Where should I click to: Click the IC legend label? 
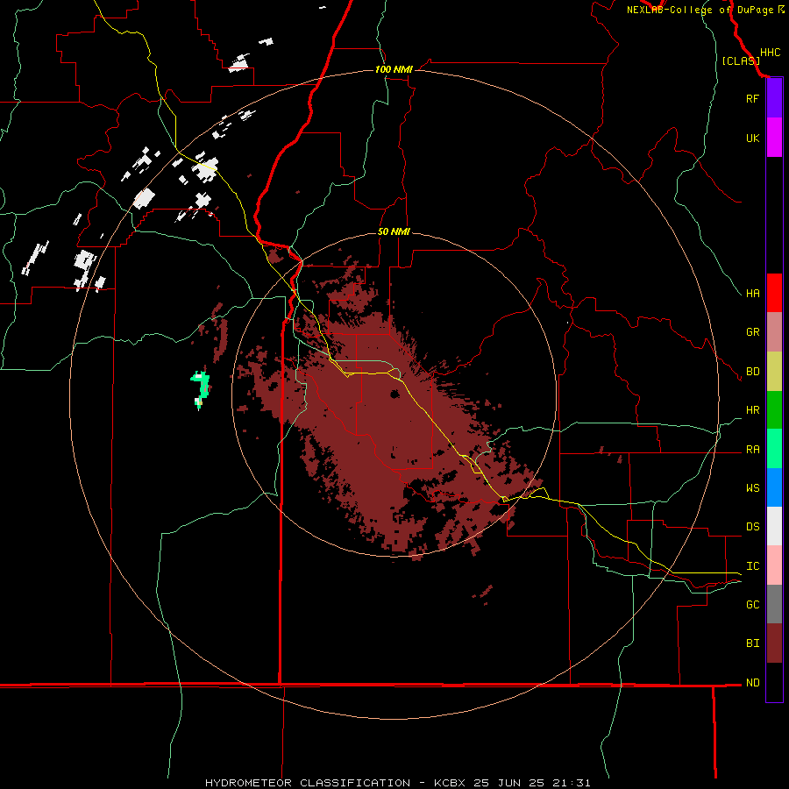click(x=752, y=566)
